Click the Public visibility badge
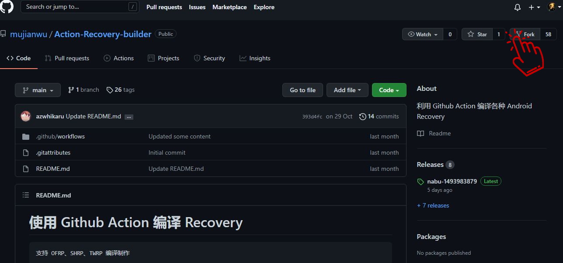 coord(166,34)
